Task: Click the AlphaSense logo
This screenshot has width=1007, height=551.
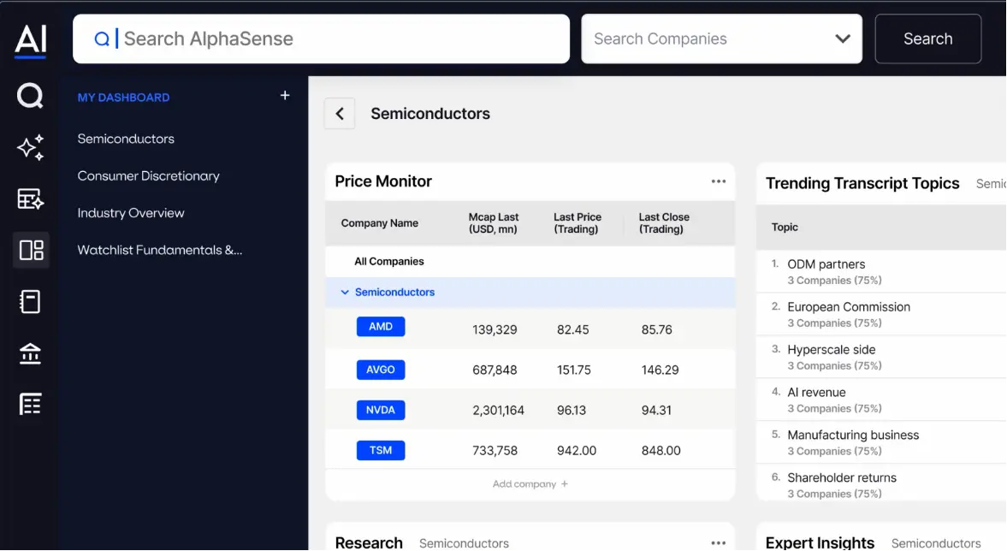Action: pyautogui.click(x=29, y=38)
